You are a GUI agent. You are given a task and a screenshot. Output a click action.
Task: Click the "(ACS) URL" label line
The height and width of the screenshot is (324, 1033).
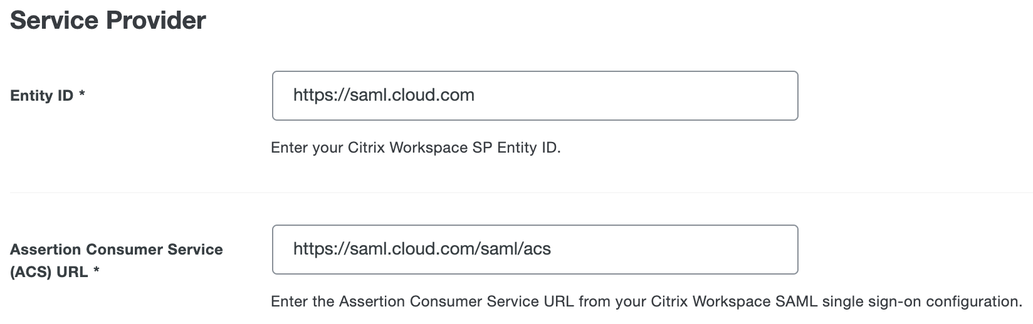(x=49, y=273)
